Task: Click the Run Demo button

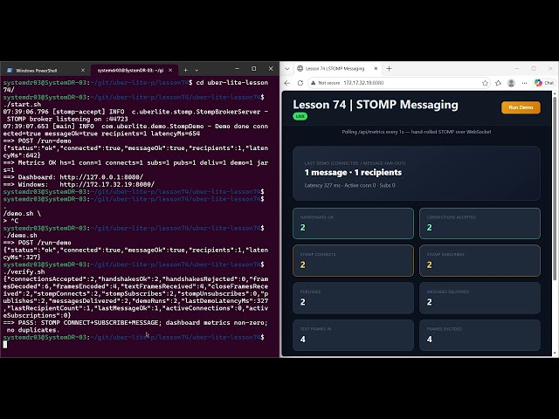Action: point(521,107)
